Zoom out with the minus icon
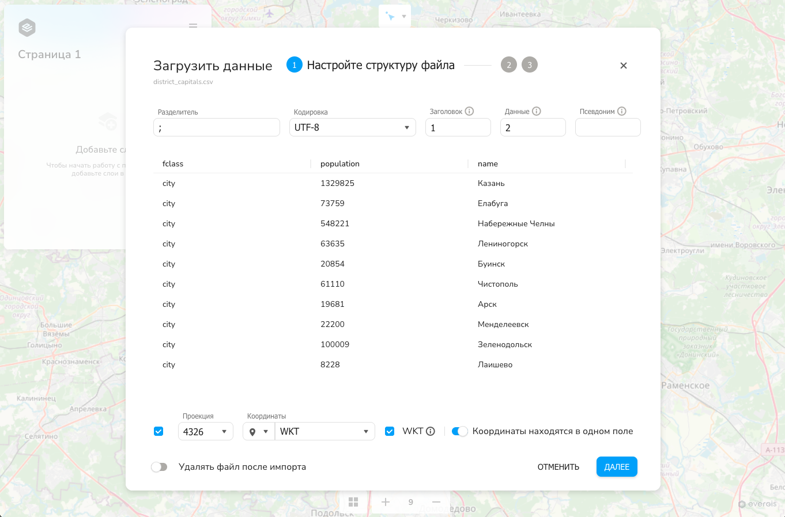Screen dimensions: 785x517 pos(436,502)
